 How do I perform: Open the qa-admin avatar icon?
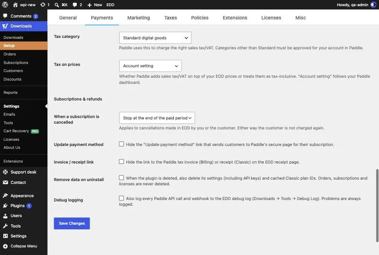click(x=373, y=5)
